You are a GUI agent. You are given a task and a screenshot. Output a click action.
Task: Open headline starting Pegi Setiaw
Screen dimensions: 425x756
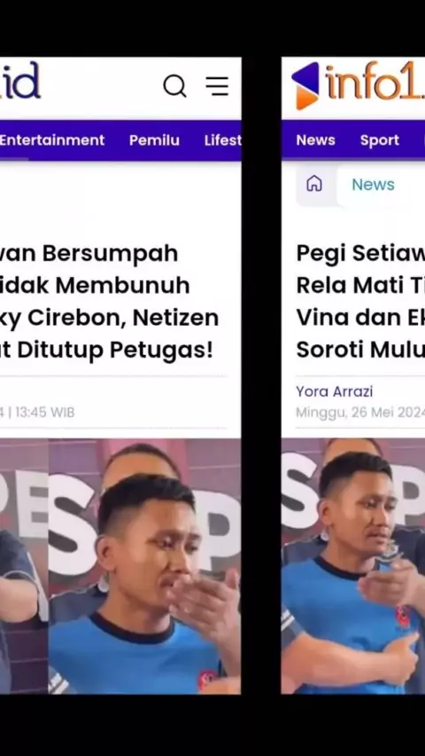360,302
